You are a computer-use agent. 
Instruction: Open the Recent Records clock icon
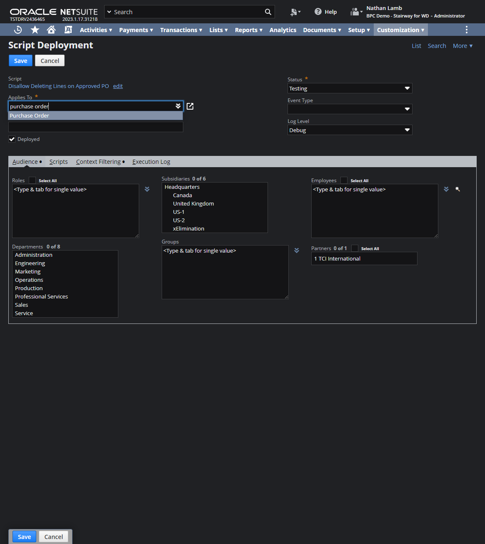18,30
